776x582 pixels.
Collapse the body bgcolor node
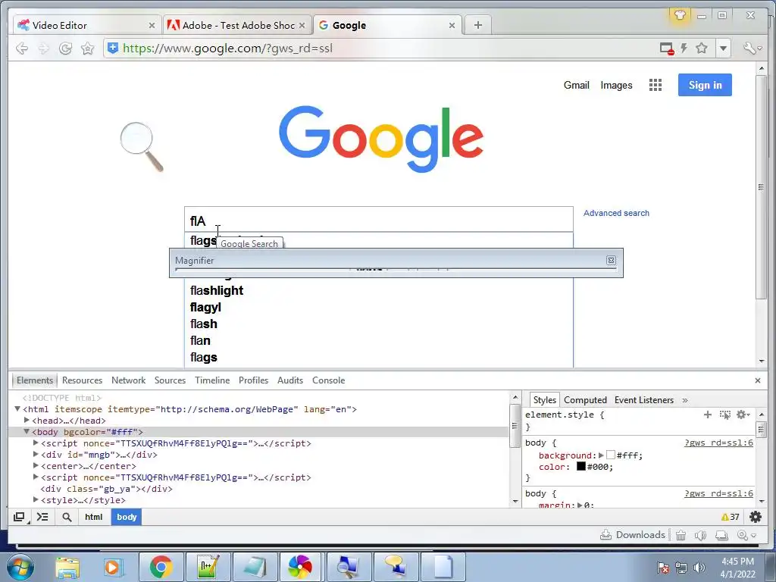click(x=27, y=431)
